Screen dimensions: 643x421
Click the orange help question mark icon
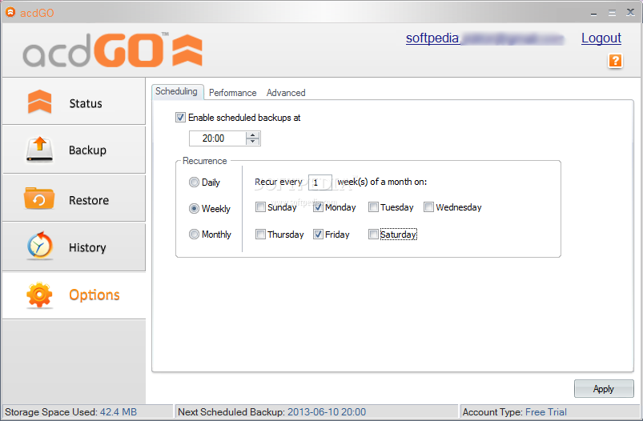click(x=615, y=61)
